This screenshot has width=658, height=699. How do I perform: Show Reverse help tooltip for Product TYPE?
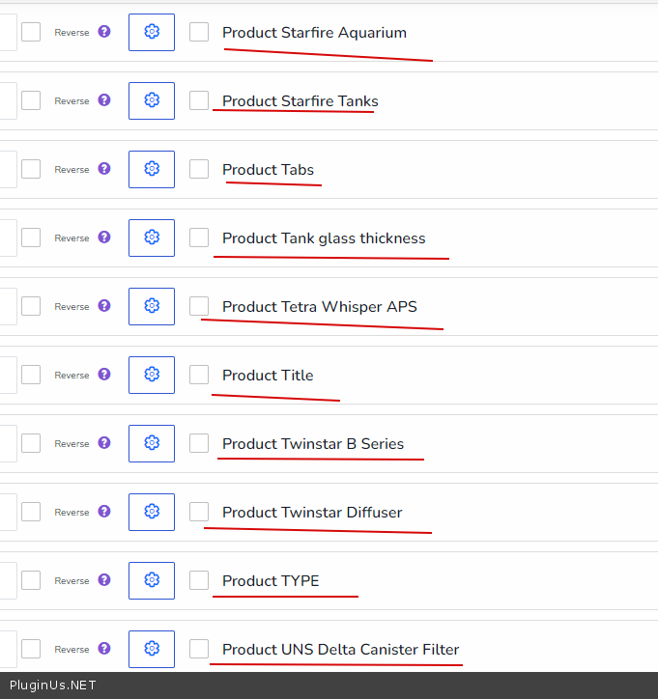click(104, 580)
